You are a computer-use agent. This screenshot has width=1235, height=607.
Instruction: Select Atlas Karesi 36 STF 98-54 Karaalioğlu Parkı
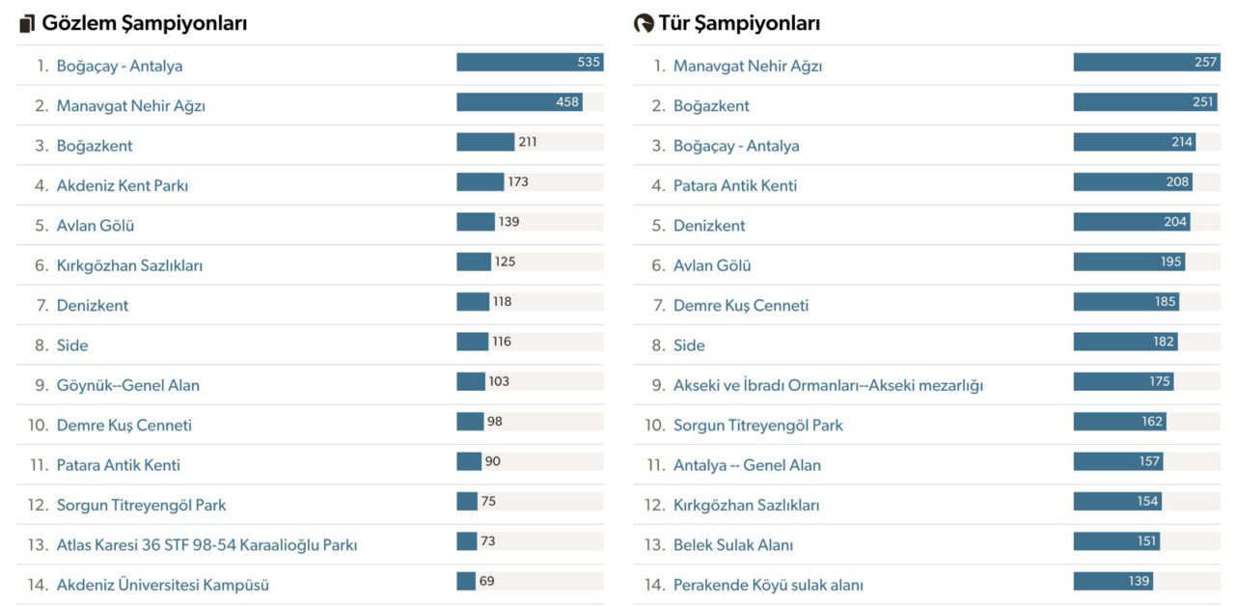(x=206, y=545)
